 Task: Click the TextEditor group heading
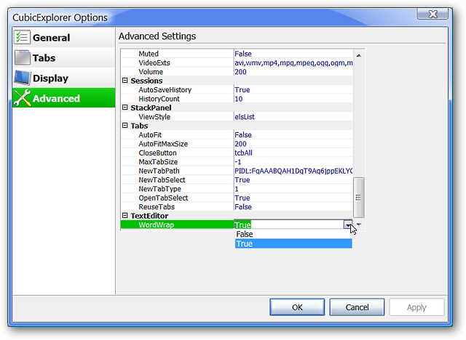click(149, 216)
